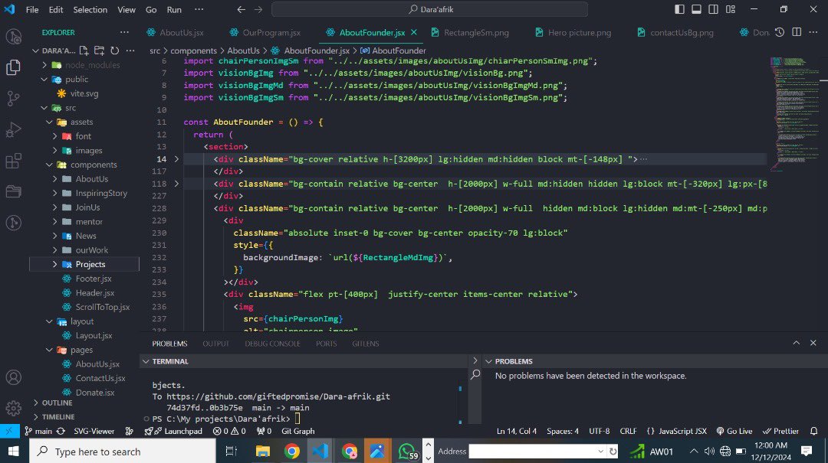
Task: Click SVG-Viewer in status bar
Action: coord(94,431)
